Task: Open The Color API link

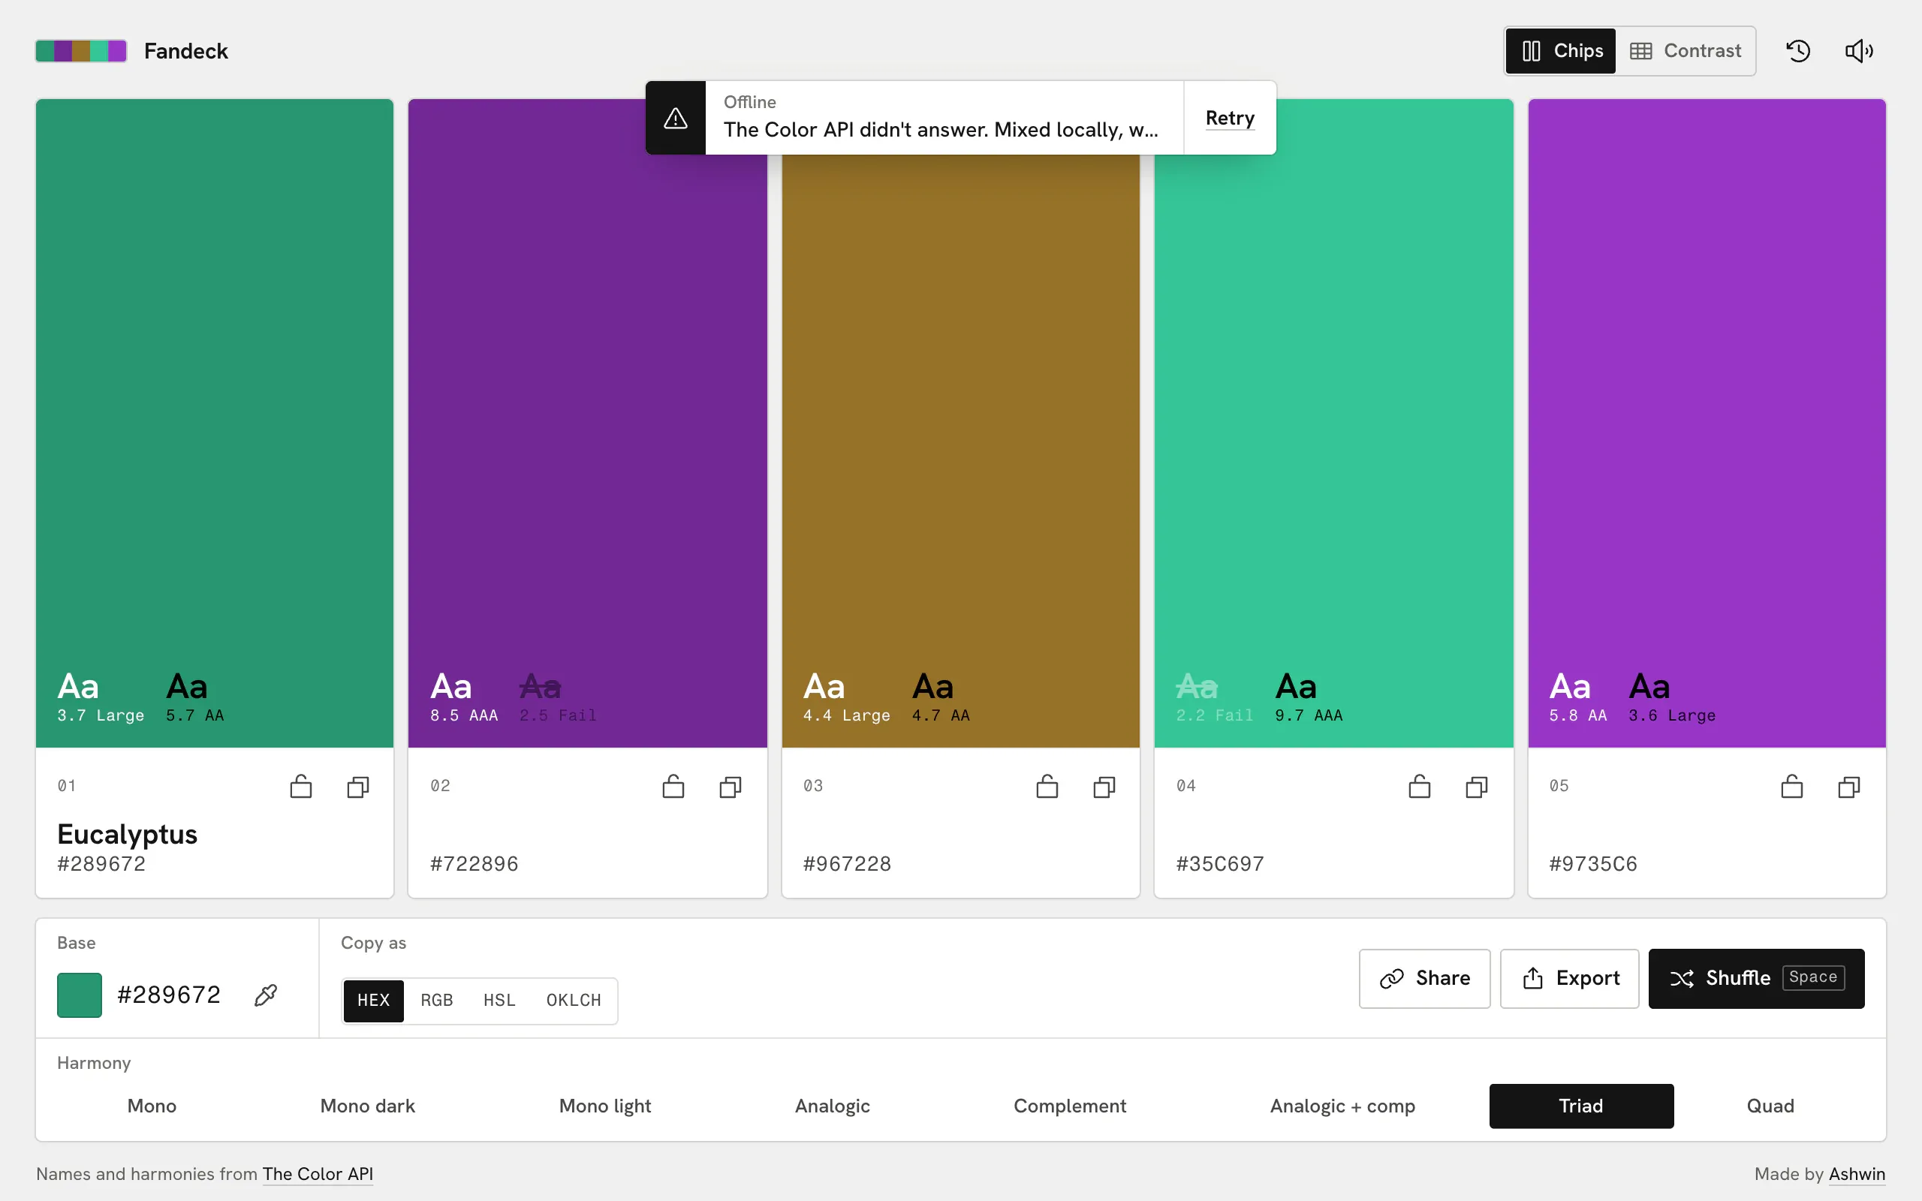Action: (318, 1174)
